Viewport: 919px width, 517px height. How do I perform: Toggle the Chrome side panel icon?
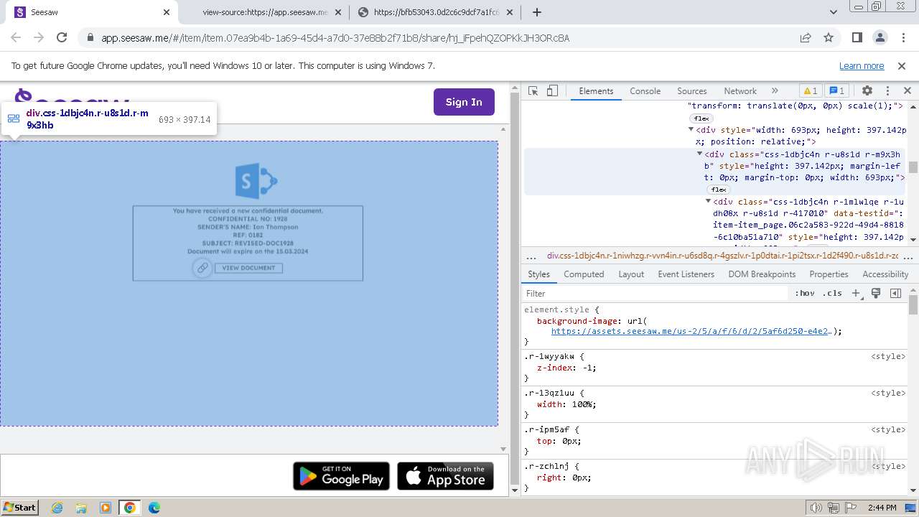tap(857, 38)
